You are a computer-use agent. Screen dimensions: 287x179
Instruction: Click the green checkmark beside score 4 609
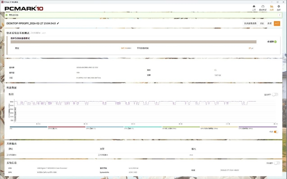(x=276, y=42)
